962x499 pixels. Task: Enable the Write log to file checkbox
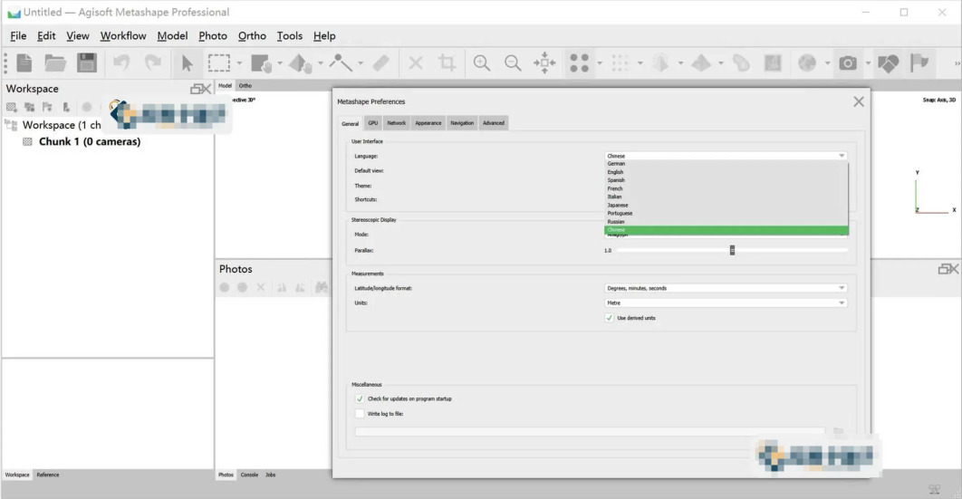point(360,414)
